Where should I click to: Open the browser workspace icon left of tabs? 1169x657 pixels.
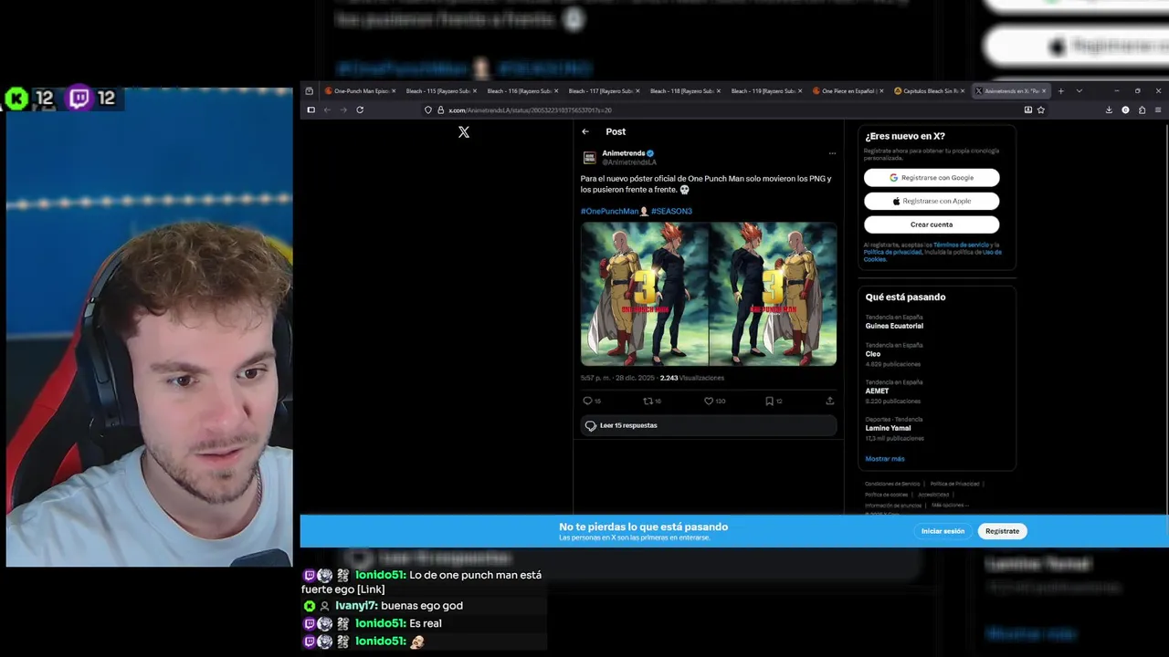309,91
